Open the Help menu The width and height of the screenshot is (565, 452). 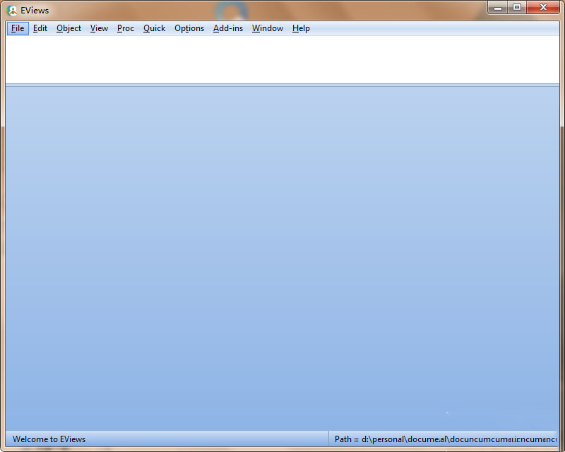coord(300,28)
